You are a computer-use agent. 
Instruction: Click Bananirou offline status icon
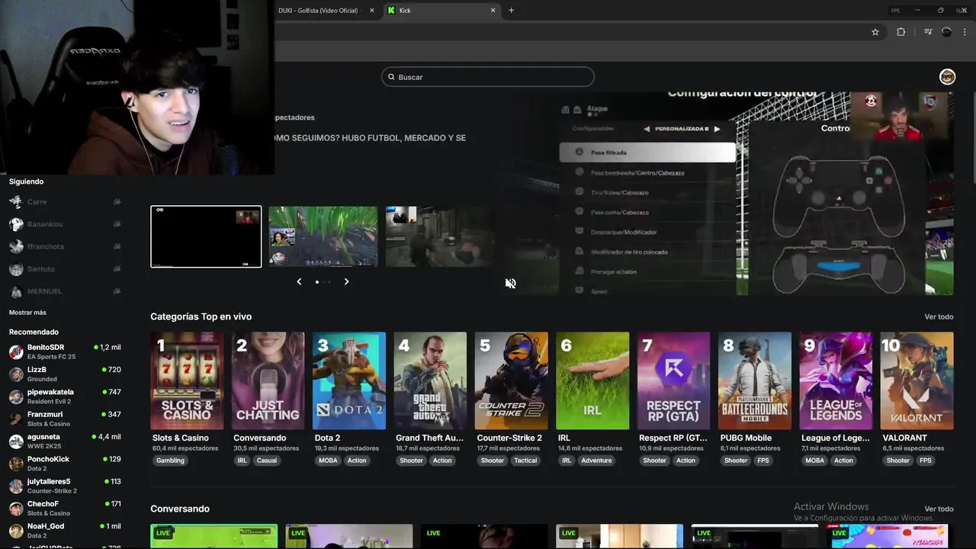pyautogui.click(x=117, y=224)
